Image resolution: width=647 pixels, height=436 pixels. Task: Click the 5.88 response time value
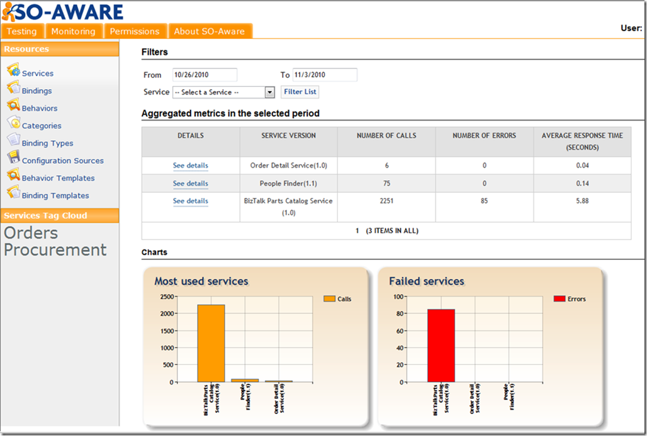[583, 201]
